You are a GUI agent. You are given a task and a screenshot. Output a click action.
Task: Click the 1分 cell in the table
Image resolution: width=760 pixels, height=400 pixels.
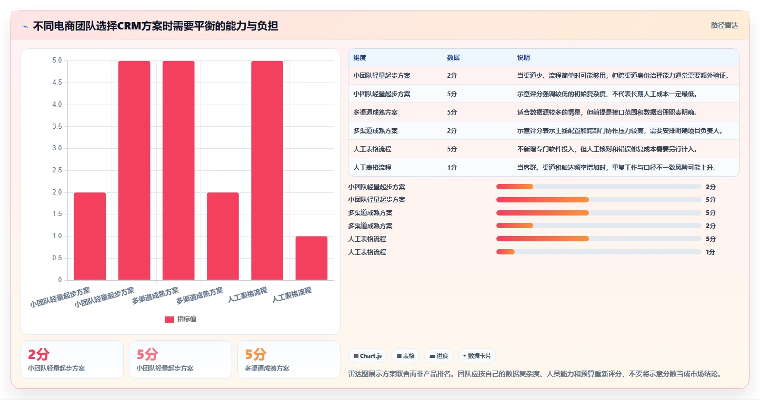click(452, 168)
